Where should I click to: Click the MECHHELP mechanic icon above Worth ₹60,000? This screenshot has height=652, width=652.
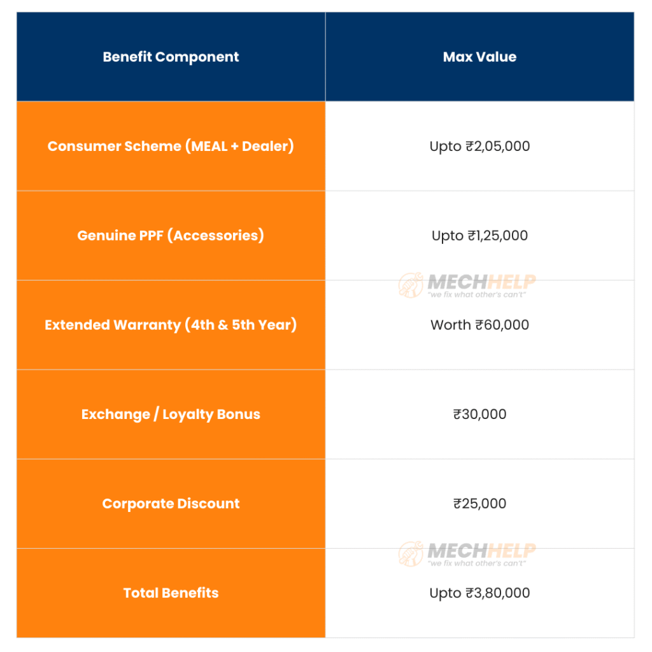tap(410, 285)
